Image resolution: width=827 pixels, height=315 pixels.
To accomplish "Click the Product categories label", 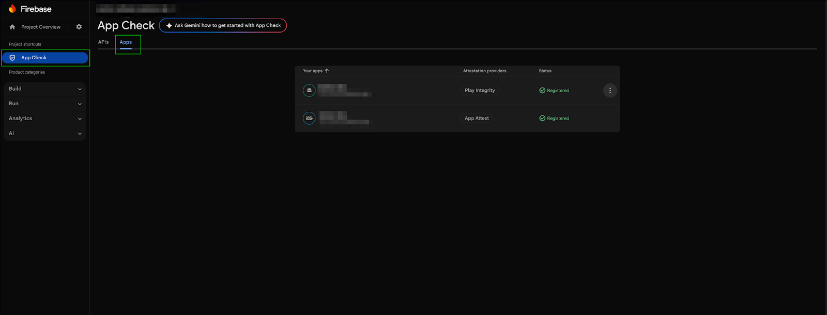I will (x=27, y=72).
